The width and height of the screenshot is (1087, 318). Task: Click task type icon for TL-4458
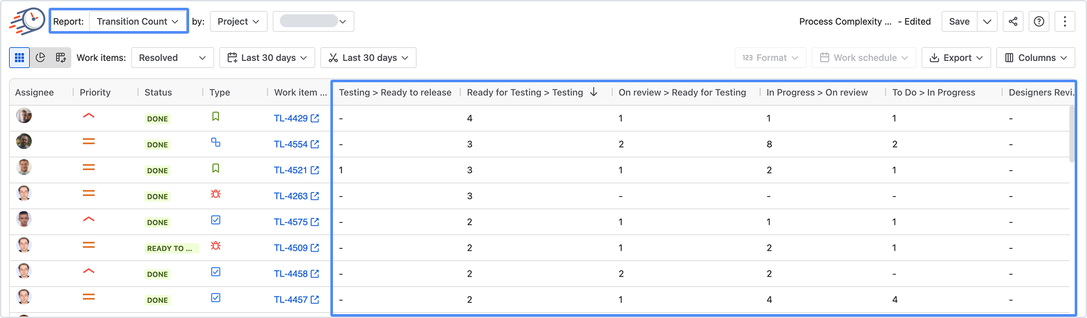point(216,272)
